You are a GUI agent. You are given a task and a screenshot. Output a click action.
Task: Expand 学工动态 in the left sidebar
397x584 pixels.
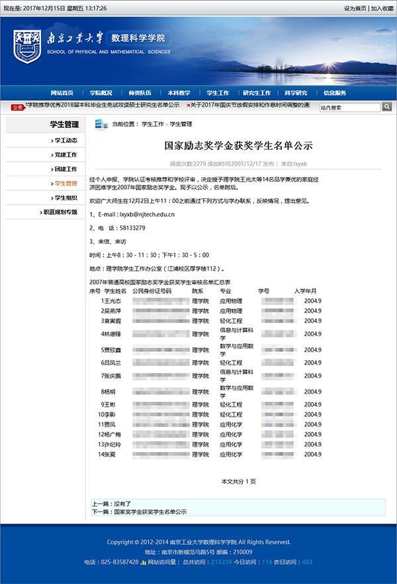(x=65, y=141)
